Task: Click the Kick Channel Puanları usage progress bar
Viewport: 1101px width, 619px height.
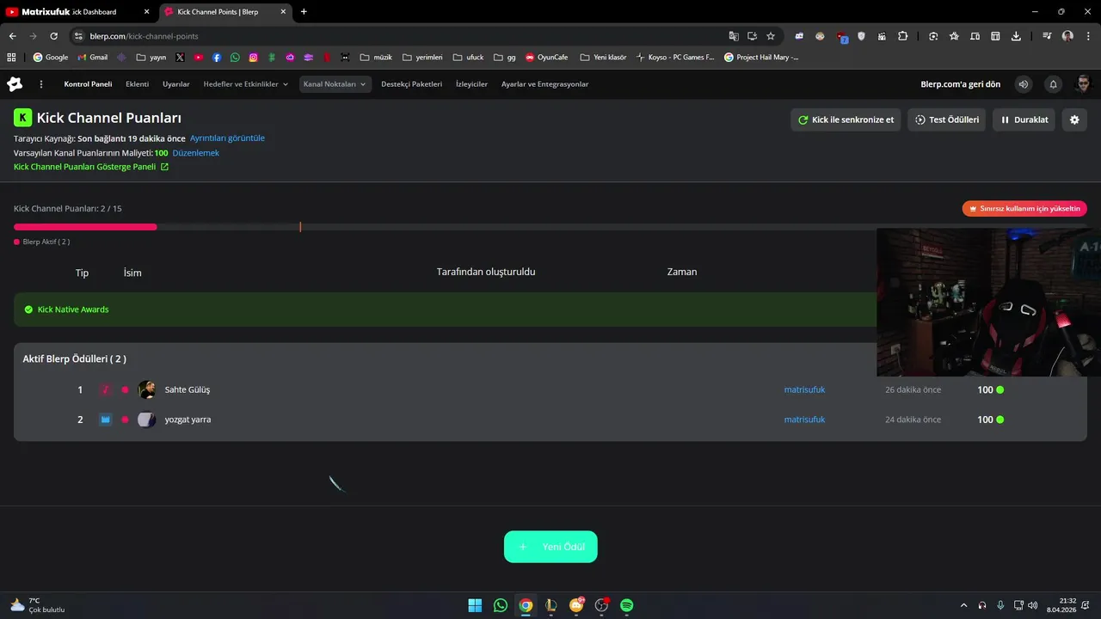Action: point(550,227)
